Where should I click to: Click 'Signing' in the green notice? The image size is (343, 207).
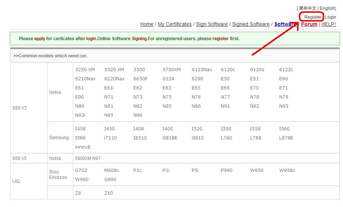pyautogui.click(x=139, y=39)
